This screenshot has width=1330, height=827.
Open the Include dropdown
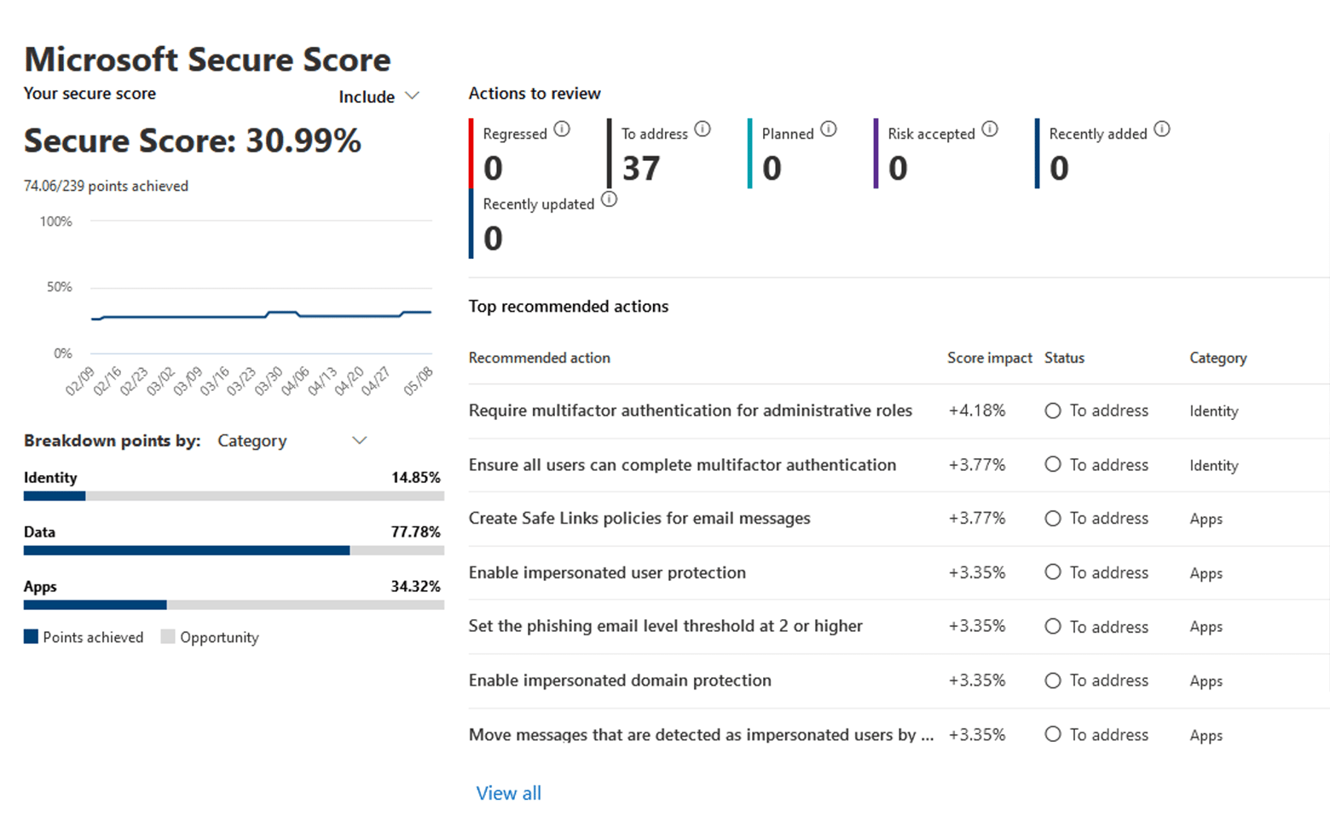(x=379, y=96)
